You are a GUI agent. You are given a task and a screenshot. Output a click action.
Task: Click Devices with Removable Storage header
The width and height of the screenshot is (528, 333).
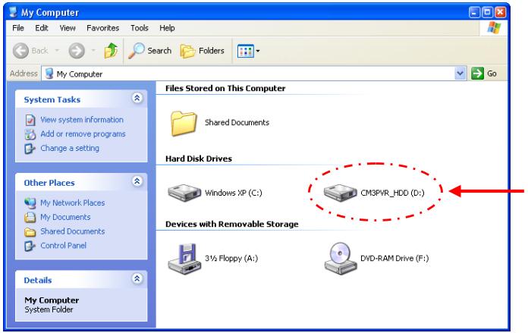pyautogui.click(x=232, y=225)
